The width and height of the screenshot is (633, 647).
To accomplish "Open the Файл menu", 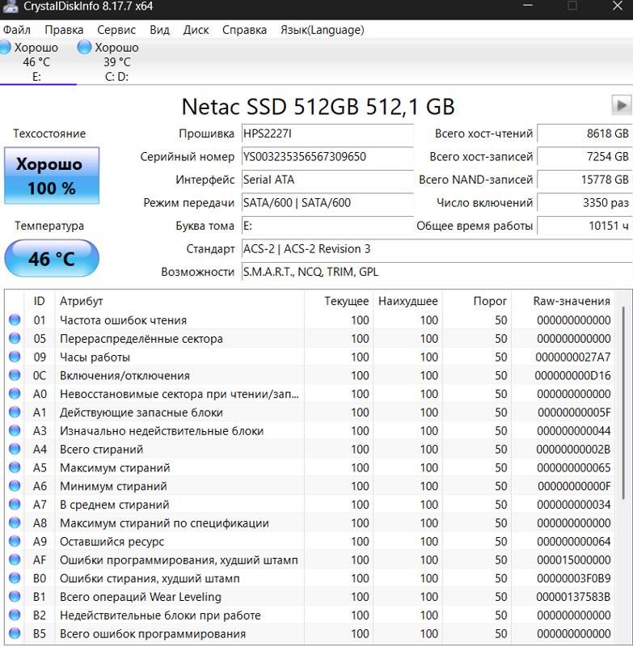I will [x=17, y=30].
